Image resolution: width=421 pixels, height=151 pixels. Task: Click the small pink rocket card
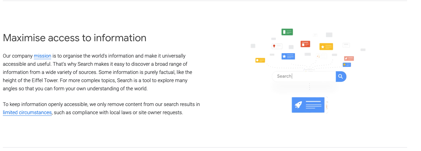point(349,59)
